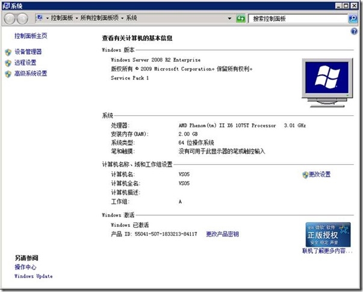Click shield icon beside 远程设置
The width and height of the screenshot is (363, 292).
[x=8, y=63]
